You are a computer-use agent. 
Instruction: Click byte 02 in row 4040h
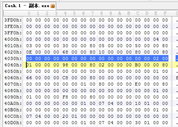102,65
